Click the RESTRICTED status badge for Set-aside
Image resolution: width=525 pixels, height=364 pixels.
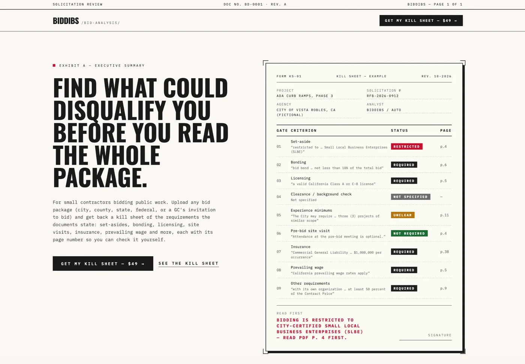pyautogui.click(x=406, y=147)
